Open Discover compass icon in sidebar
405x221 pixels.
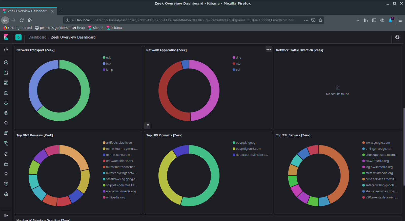[6, 62]
